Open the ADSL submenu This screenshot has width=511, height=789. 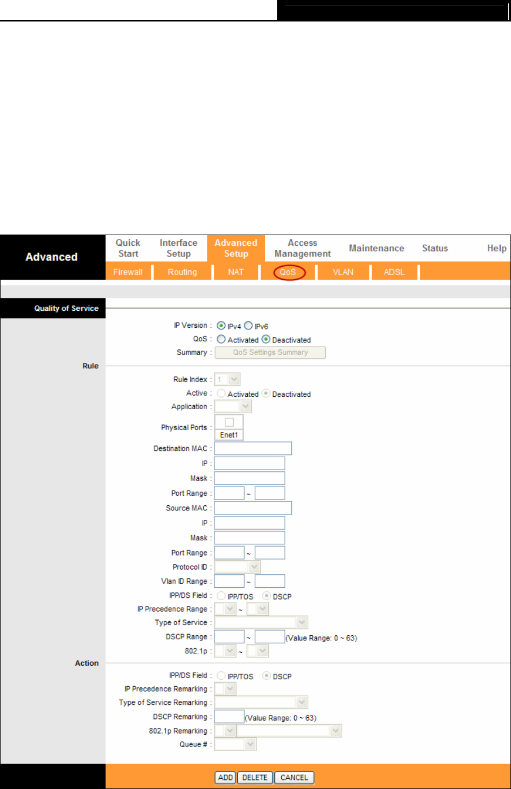394,272
